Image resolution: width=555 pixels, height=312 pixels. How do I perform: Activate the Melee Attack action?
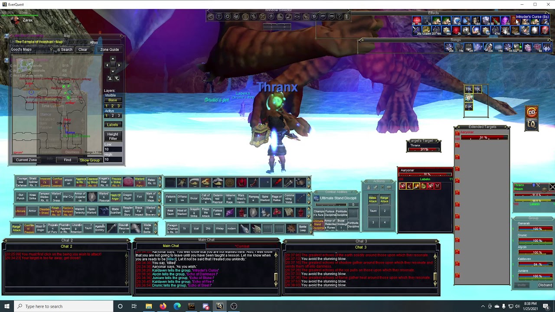pos(373,200)
